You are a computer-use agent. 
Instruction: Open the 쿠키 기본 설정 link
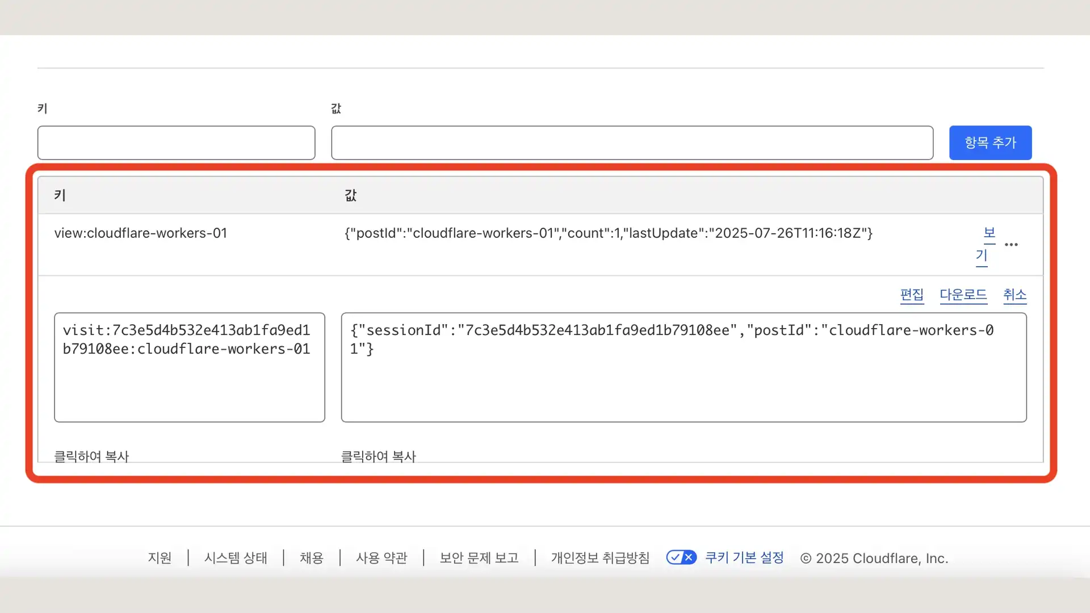(x=744, y=558)
